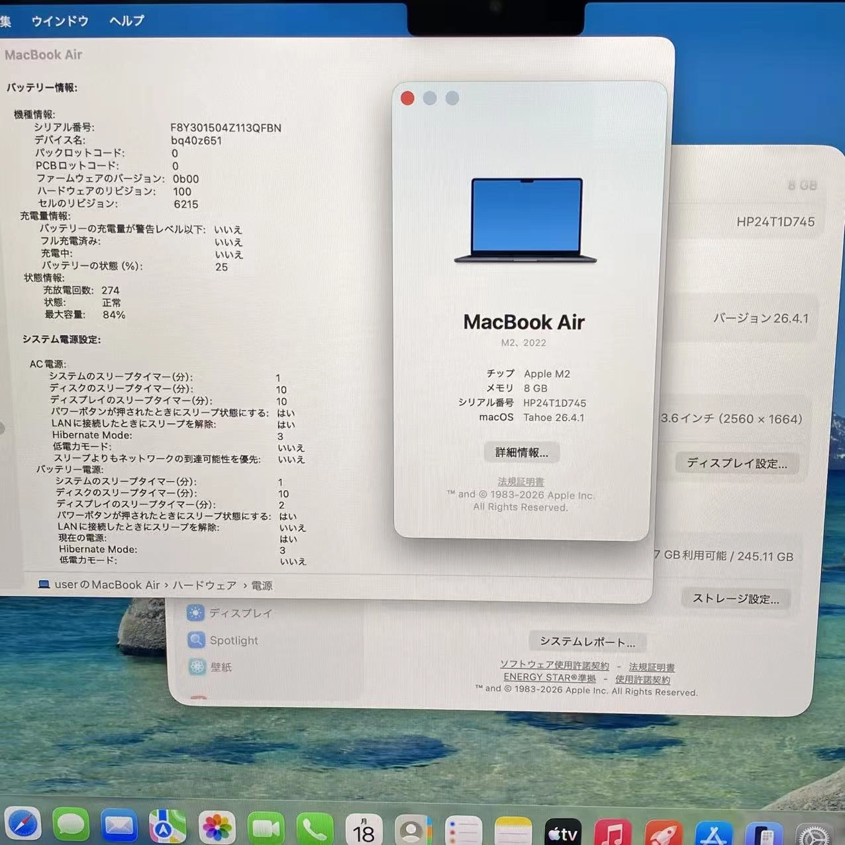The height and width of the screenshot is (845, 845).
Task: Click バッテリー情報 heading
Action: point(42,87)
